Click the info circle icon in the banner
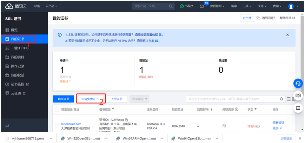This screenshot has width=305, height=143. (x=60, y=35)
